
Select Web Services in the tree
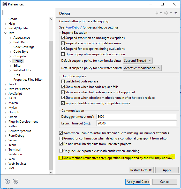(x=17, y=163)
